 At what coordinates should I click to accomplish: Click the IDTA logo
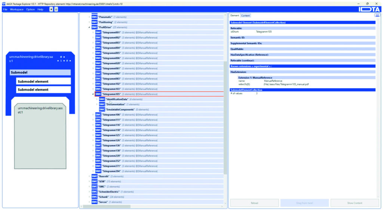pyautogui.click(x=369, y=9)
